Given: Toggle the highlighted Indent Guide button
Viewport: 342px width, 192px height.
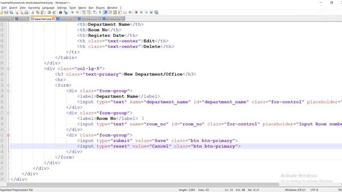Looking at the screenshot, I should click(105, 12).
